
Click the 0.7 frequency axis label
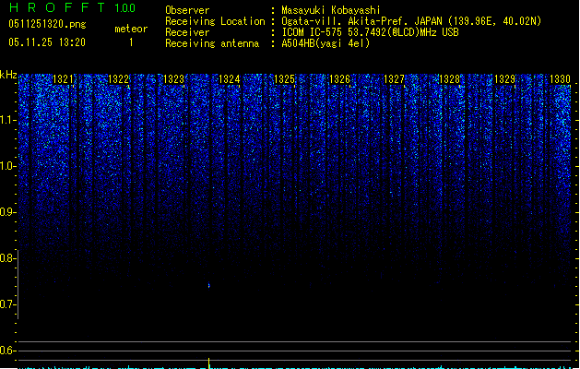[7, 304]
